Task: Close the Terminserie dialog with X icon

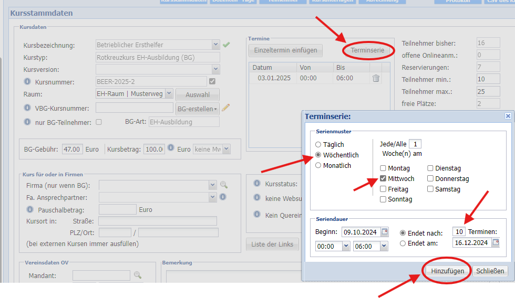Action: pos(508,116)
